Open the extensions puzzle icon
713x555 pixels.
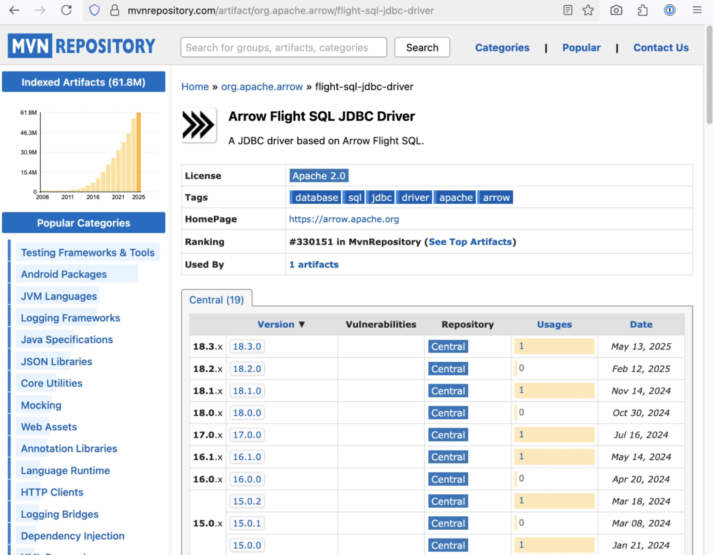pos(642,10)
